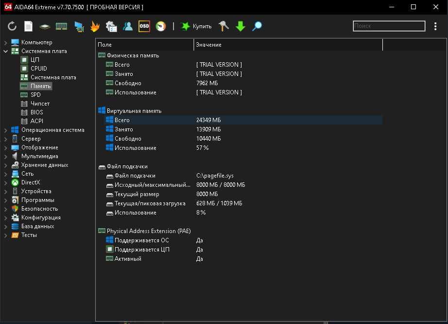Screen dimensions: 448x324
Task: Click the Конфигурация gear icon
Action: pyautogui.click(x=15, y=217)
